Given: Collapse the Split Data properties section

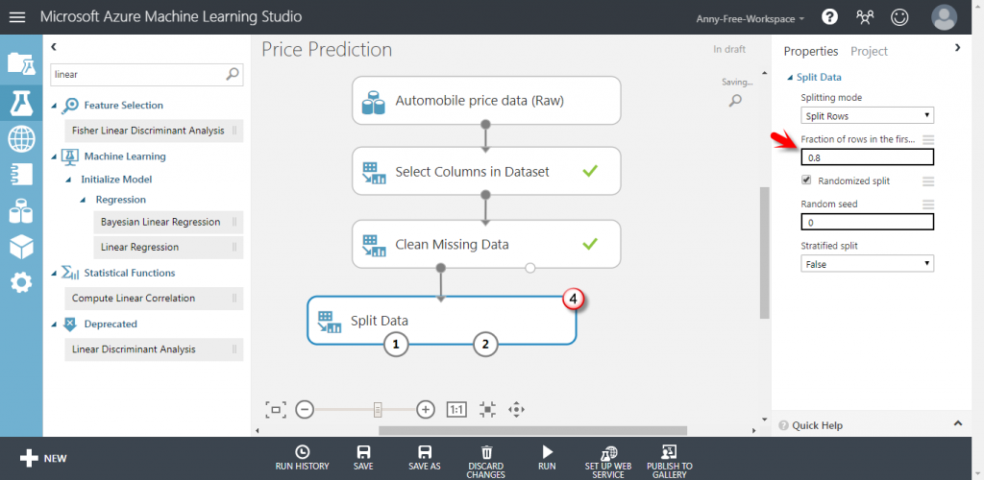Looking at the screenshot, I should coord(790,78).
